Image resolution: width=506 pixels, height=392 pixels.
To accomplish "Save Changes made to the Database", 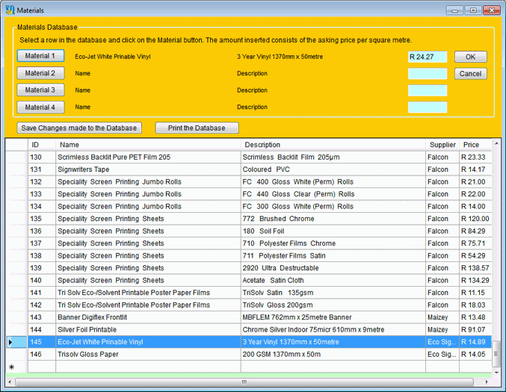I will (79, 128).
